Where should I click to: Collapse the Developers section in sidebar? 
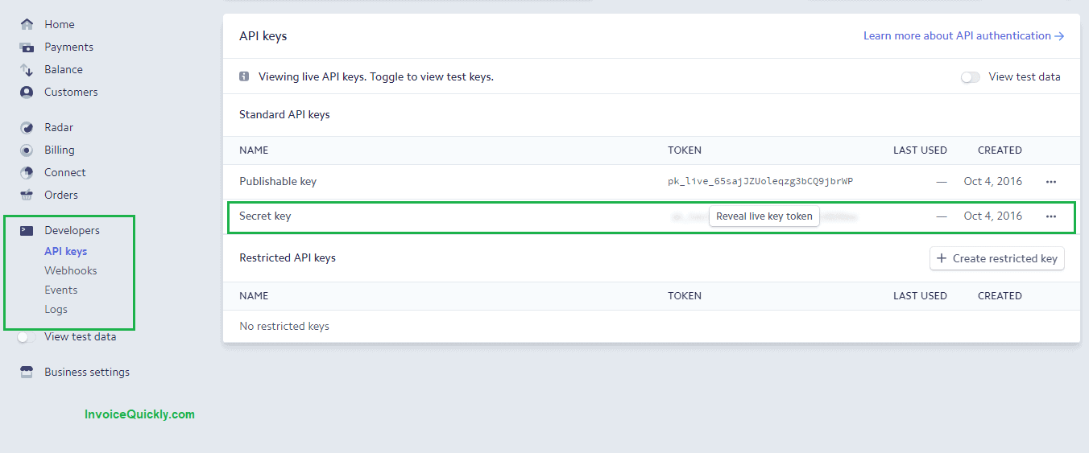point(72,230)
